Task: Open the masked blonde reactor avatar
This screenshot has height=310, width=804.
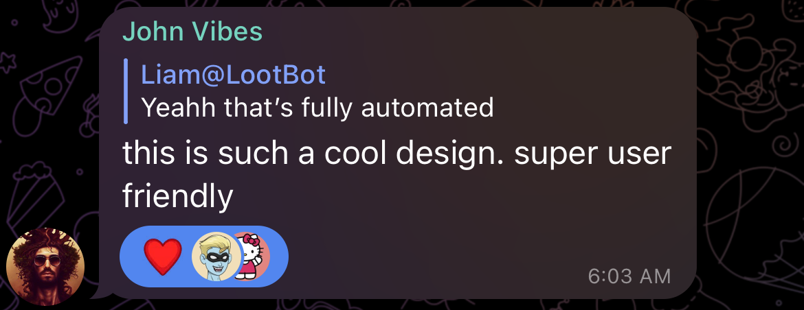Action: pyautogui.click(x=216, y=257)
